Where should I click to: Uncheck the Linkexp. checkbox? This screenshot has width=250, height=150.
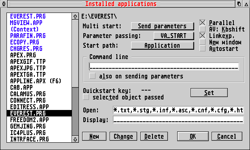pos(202,36)
